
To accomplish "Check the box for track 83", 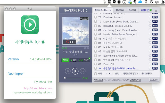I will [95, 38].
